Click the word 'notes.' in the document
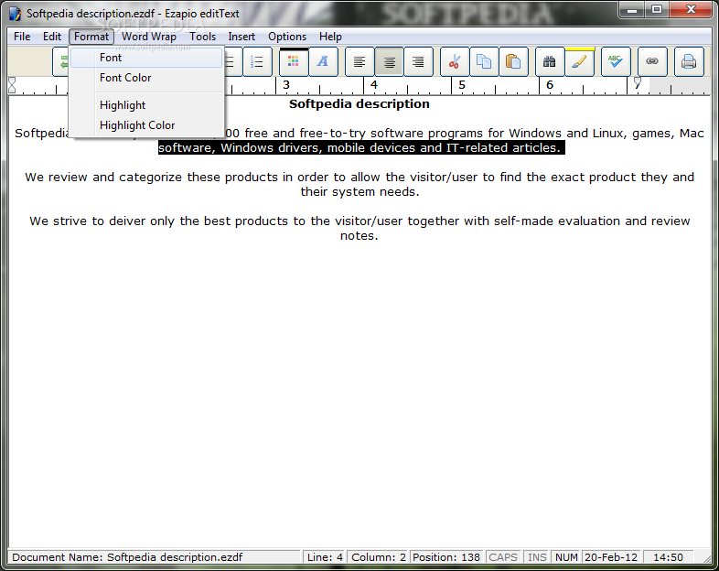The image size is (719, 571). click(359, 236)
